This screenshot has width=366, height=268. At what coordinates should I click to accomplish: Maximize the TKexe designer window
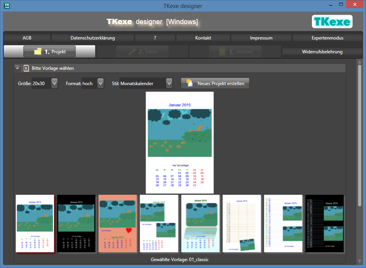(341, 4)
